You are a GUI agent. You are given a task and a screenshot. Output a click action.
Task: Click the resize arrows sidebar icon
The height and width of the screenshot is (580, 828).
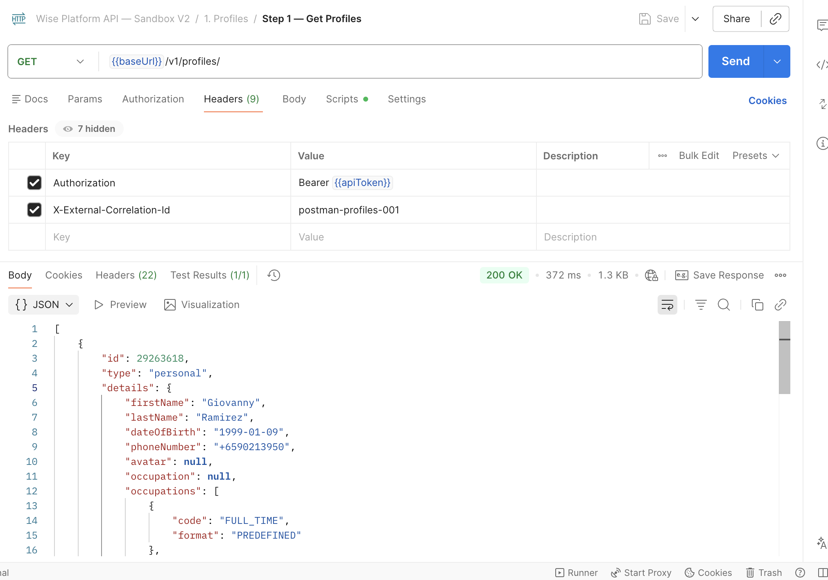tap(822, 104)
